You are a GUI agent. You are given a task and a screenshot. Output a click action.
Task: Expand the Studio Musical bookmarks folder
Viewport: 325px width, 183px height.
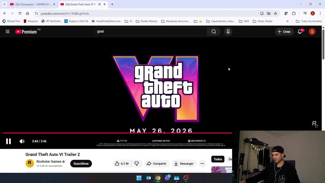[x=147, y=21]
